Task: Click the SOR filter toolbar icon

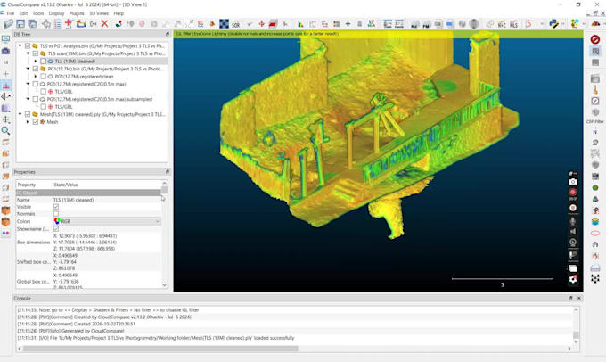Action: (x=236, y=24)
